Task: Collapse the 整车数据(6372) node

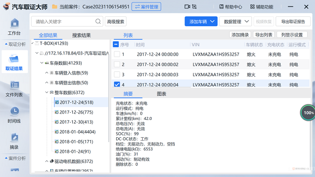Action: (47, 92)
